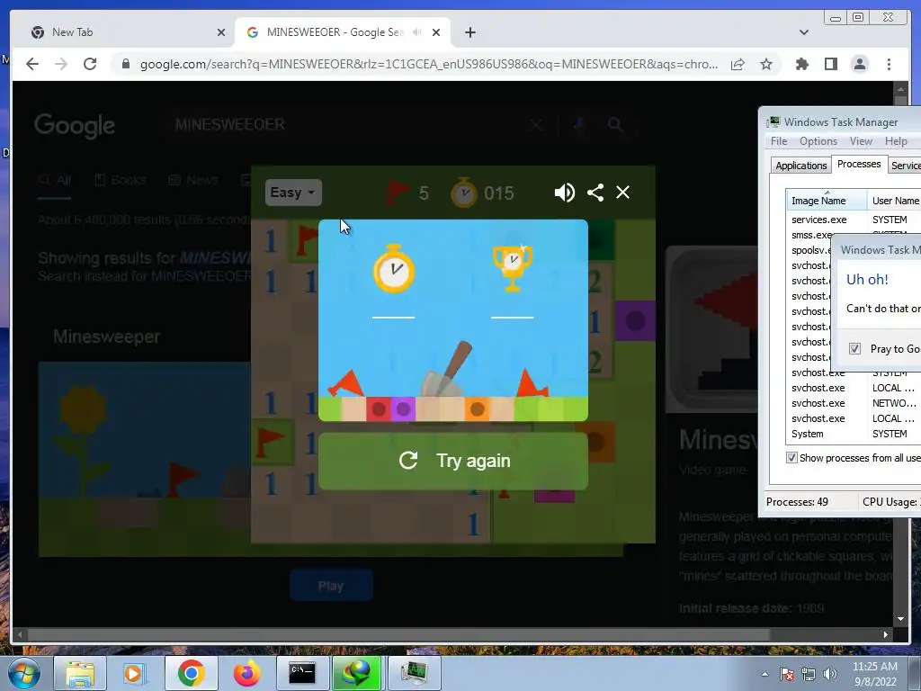Screen dimensions: 921x691
Task: Open Windows Media Player from taskbar
Action: (x=135, y=673)
